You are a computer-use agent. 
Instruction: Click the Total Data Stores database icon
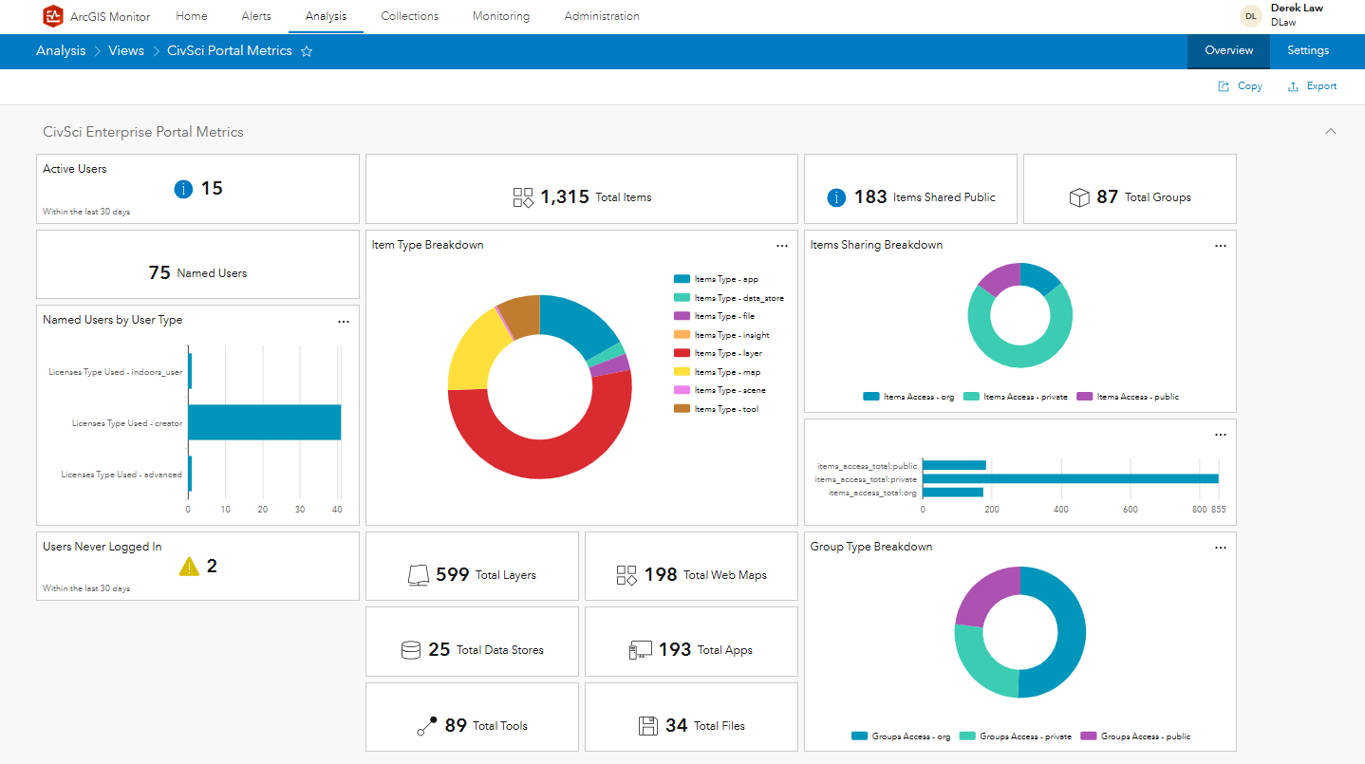pos(410,650)
